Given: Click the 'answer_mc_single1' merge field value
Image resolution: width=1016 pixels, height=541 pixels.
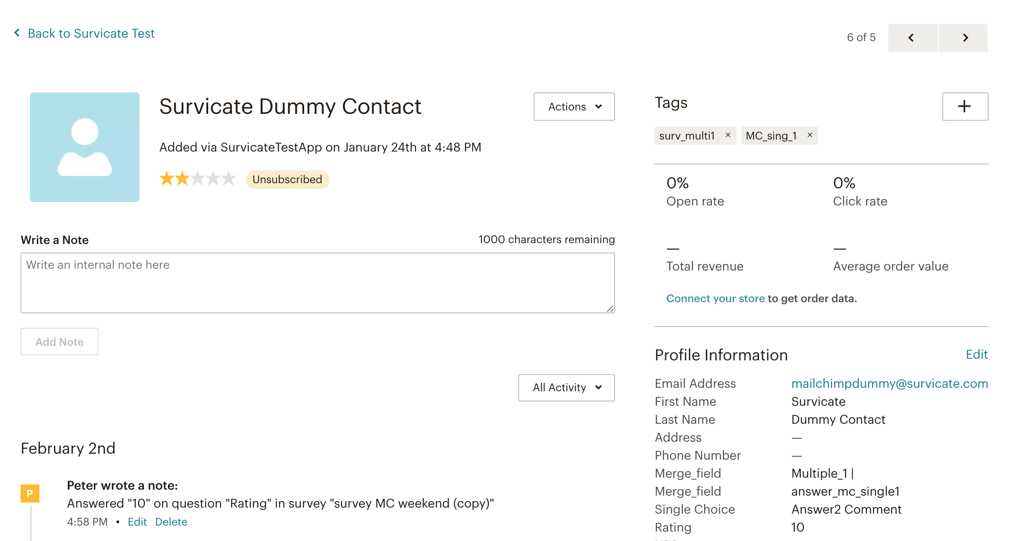Looking at the screenshot, I should tap(846, 491).
